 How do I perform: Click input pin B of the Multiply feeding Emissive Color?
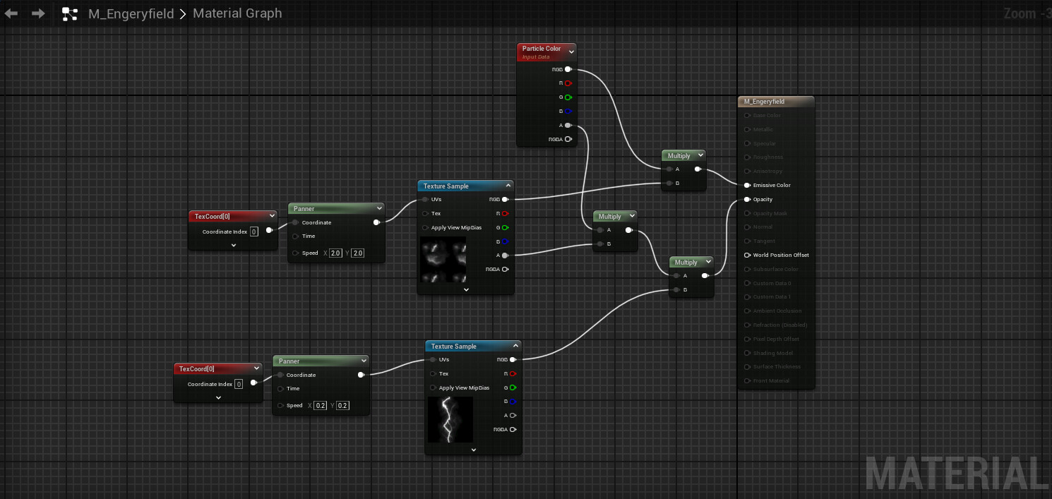(669, 184)
